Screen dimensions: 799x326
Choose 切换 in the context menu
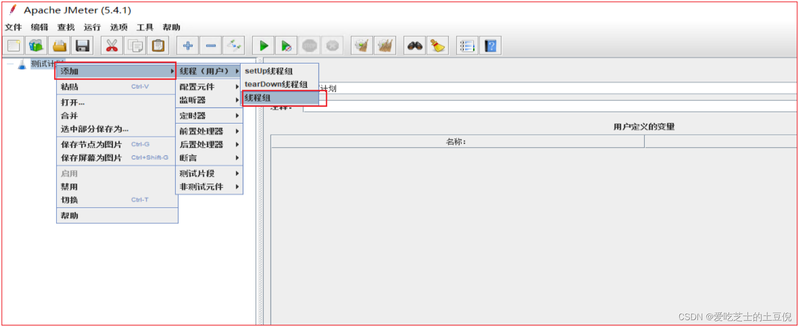(117, 200)
